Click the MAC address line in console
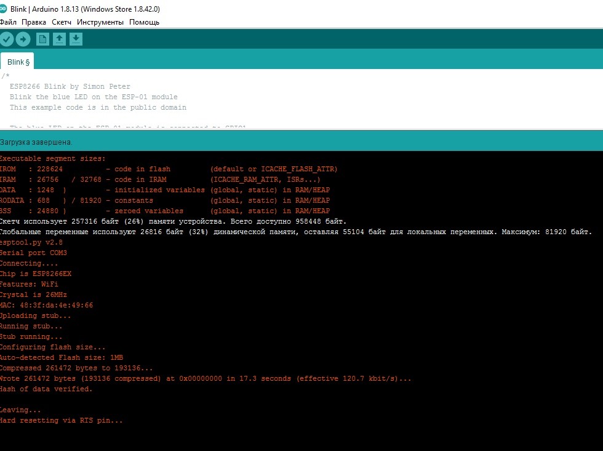 (47, 305)
